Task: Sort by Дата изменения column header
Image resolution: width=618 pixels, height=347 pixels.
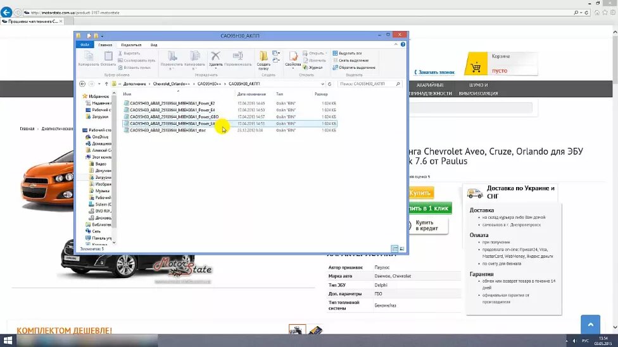Action: [251, 94]
